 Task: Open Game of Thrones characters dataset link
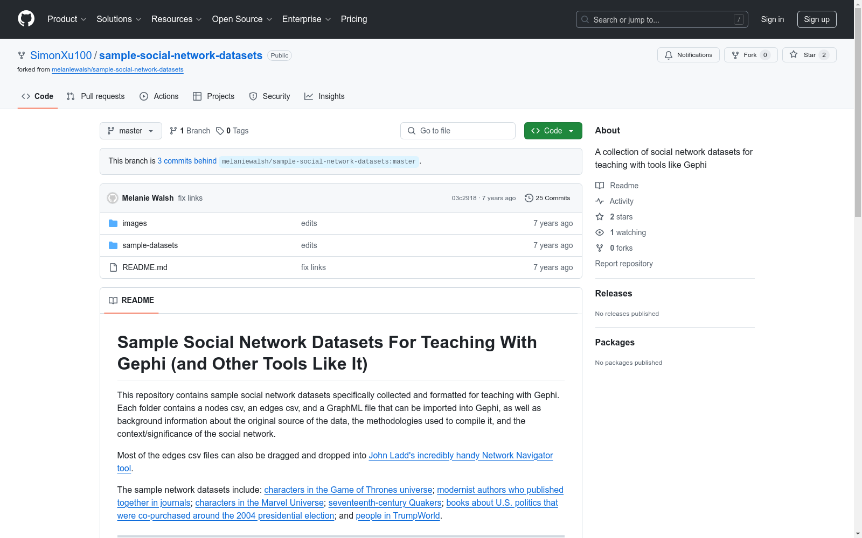tap(348, 490)
